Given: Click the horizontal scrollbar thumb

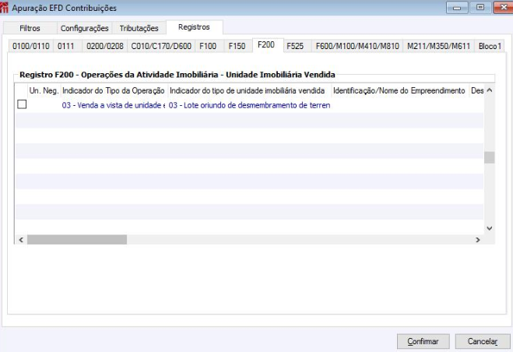Looking at the screenshot, I should point(77,240).
